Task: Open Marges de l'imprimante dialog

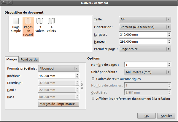Action: (58, 104)
